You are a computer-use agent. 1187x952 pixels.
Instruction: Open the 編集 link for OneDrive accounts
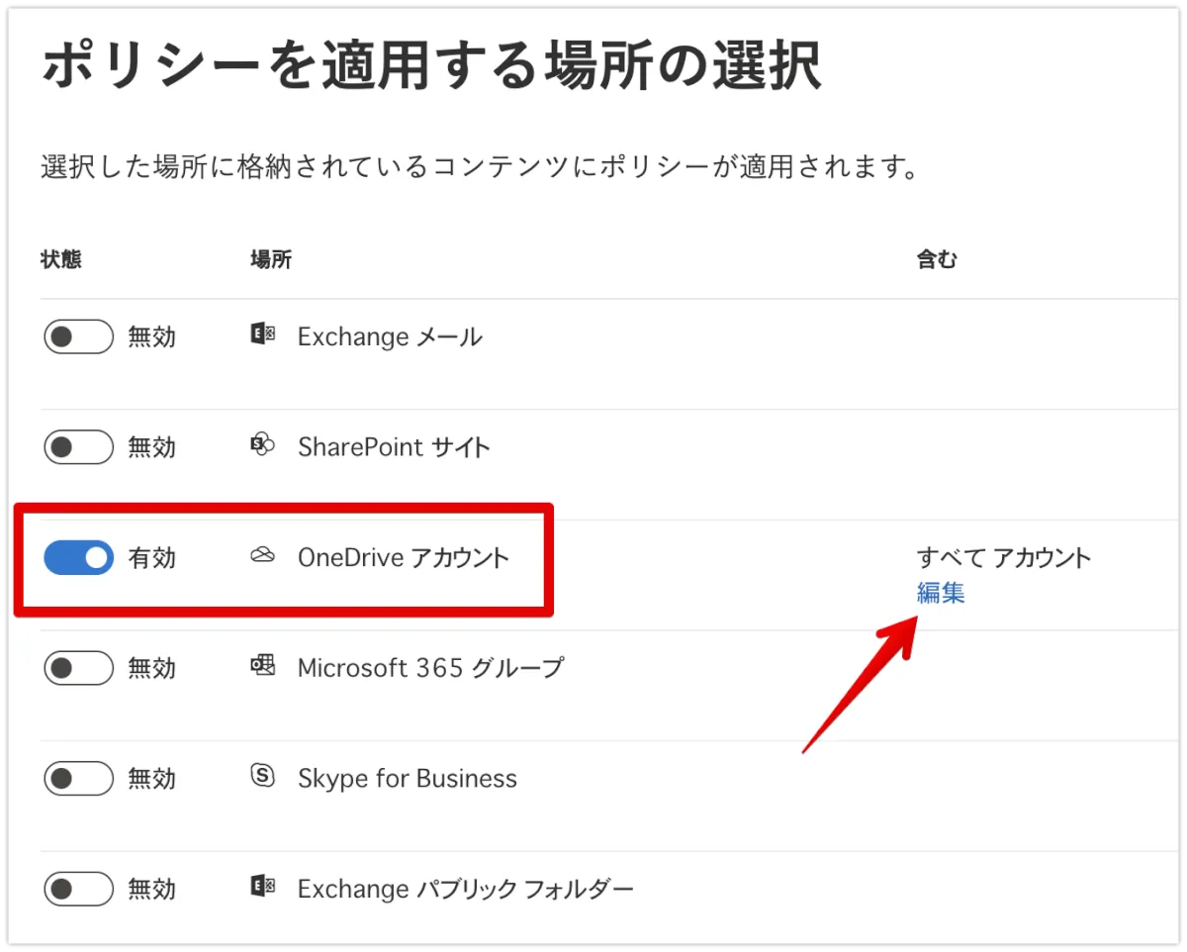click(941, 593)
